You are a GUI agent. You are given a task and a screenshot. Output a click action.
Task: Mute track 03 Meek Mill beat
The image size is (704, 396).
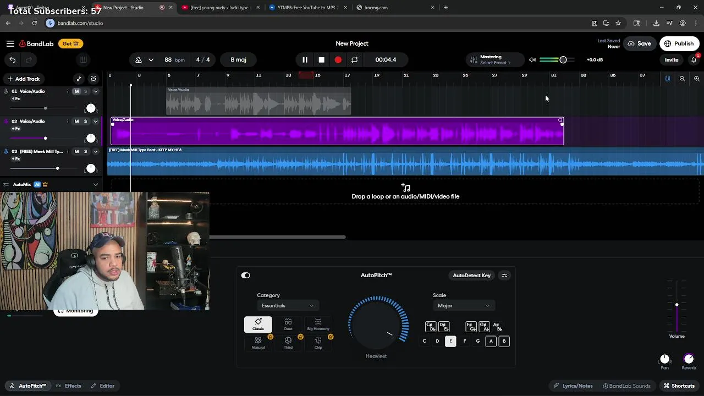point(76,151)
